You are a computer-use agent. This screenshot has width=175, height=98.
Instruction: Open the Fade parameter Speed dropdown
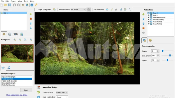62,97
